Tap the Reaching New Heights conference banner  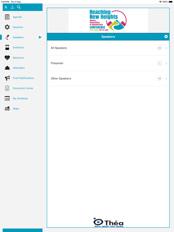[108, 21]
